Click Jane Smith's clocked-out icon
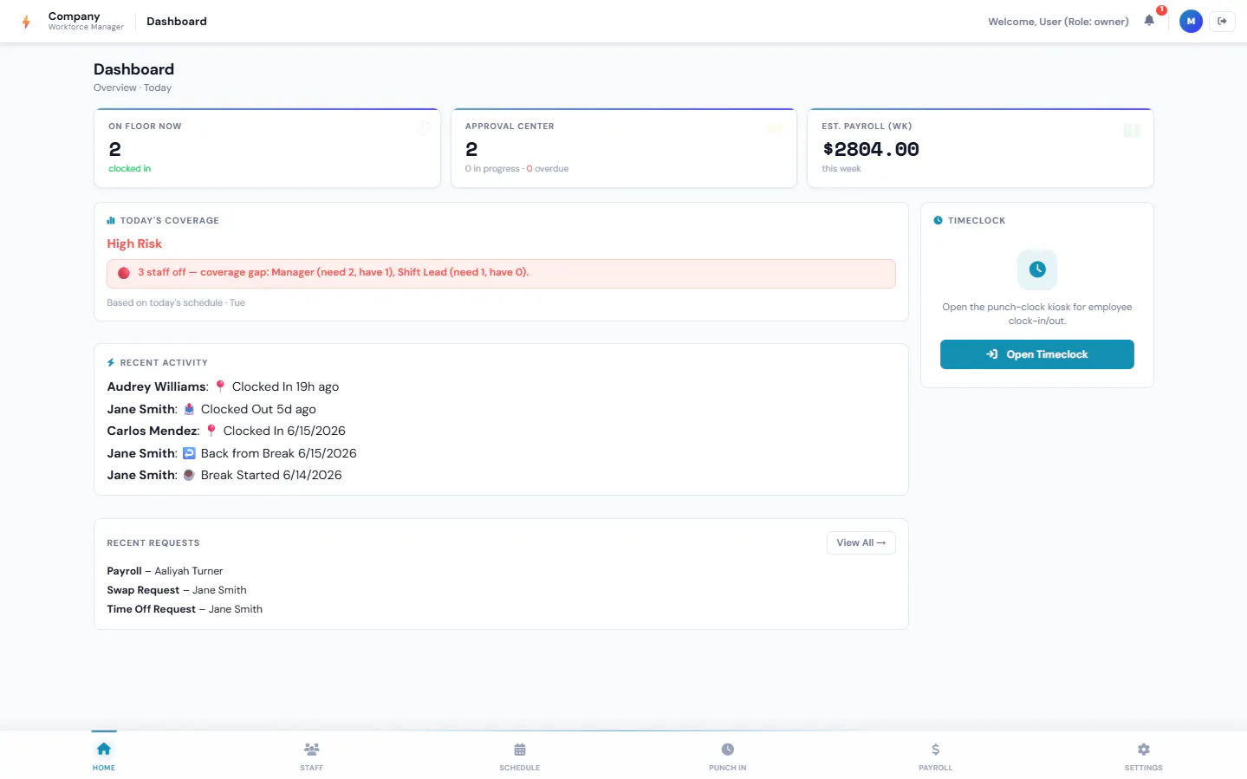The width and height of the screenshot is (1247, 779). 189,409
